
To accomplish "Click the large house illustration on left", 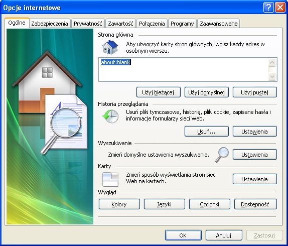I will click(x=47, y=83).
